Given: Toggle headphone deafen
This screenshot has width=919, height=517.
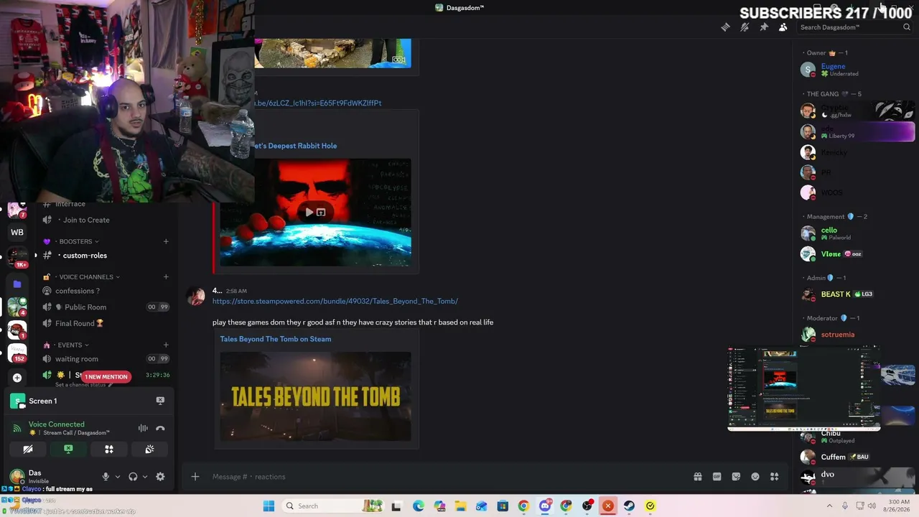Looking at the screenshot, I should (133, 477).
